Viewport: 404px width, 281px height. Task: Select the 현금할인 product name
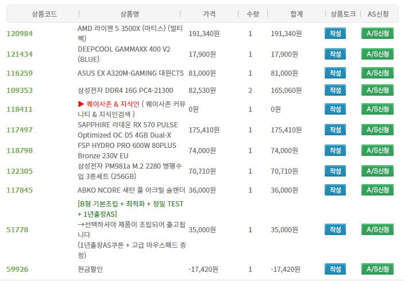click(x=90, y=270)
